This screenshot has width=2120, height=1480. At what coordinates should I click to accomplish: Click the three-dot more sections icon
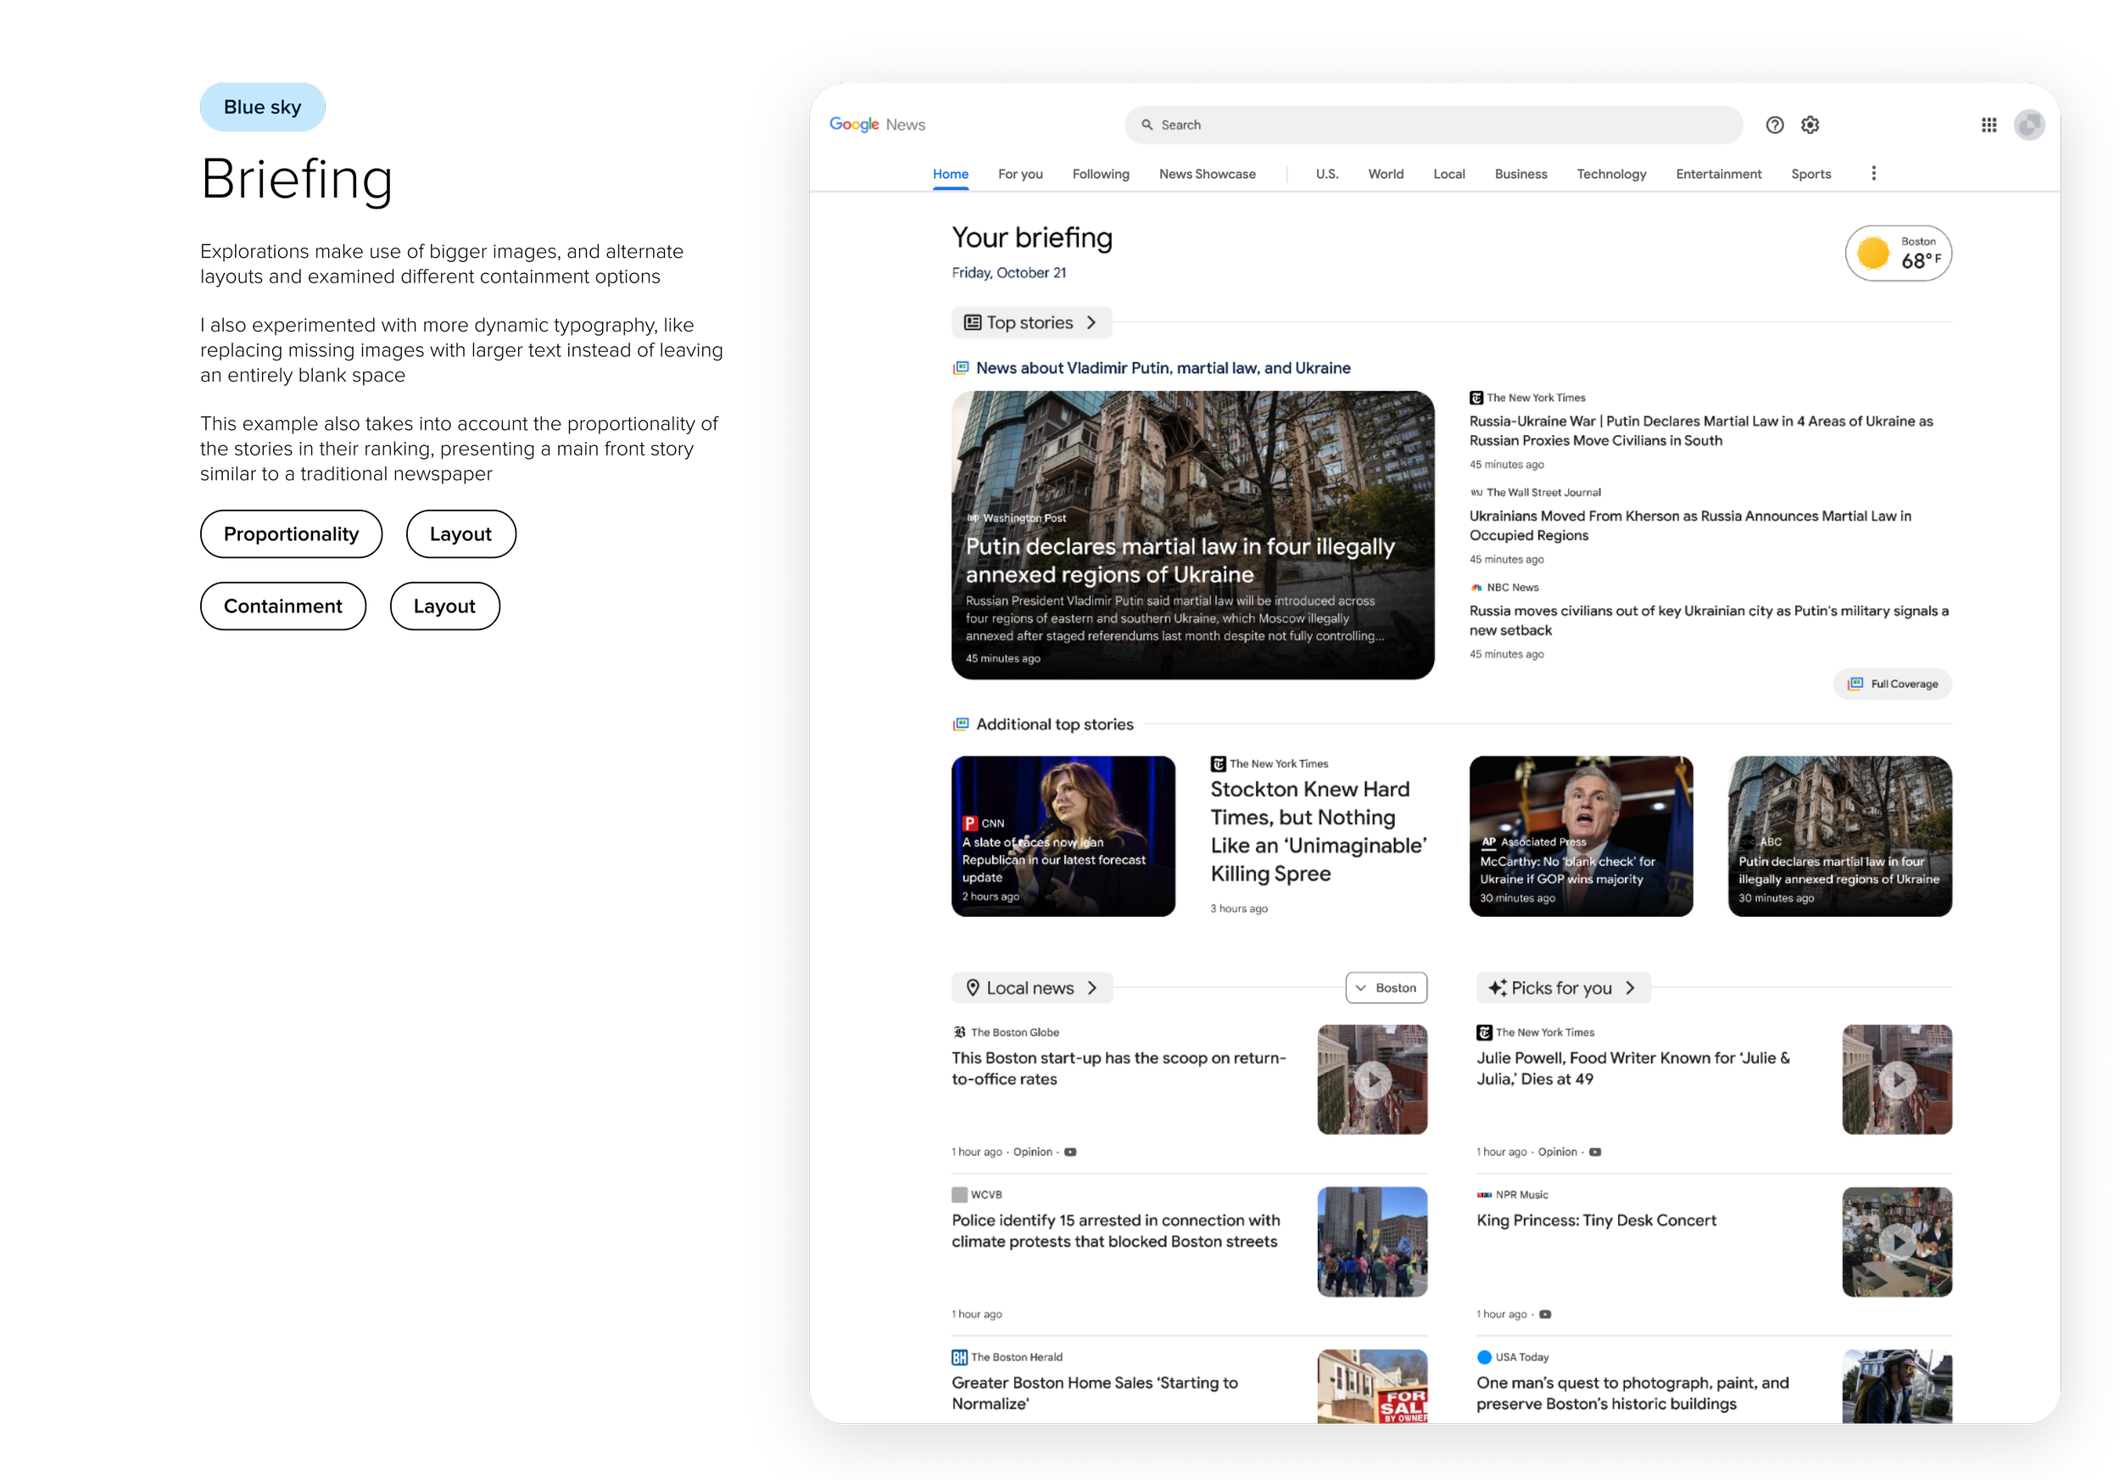[x=1873, y=174]
